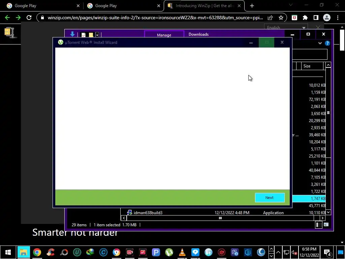Click Next in the uTorrent Web Install Wizard
345x259 pixels.
click(270, 198)
